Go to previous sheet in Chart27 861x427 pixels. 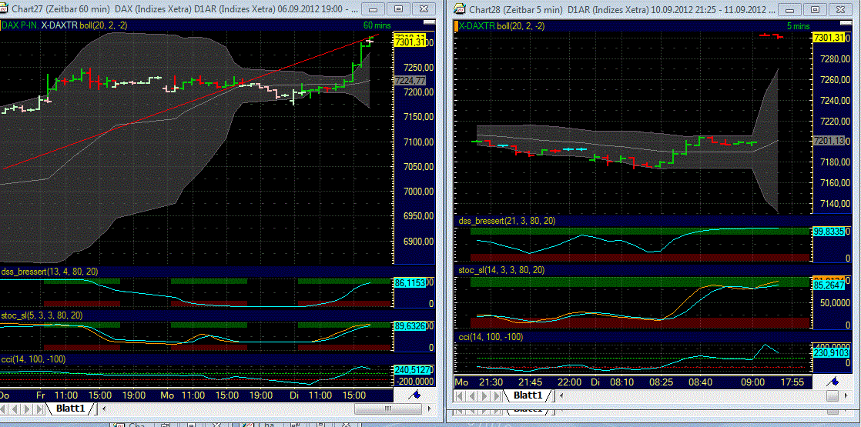(x=13, y=409)
